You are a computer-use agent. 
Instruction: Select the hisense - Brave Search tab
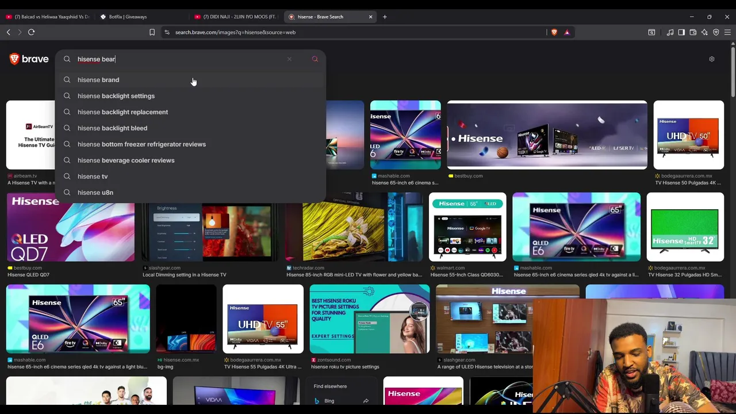click(x=329, y=17)
